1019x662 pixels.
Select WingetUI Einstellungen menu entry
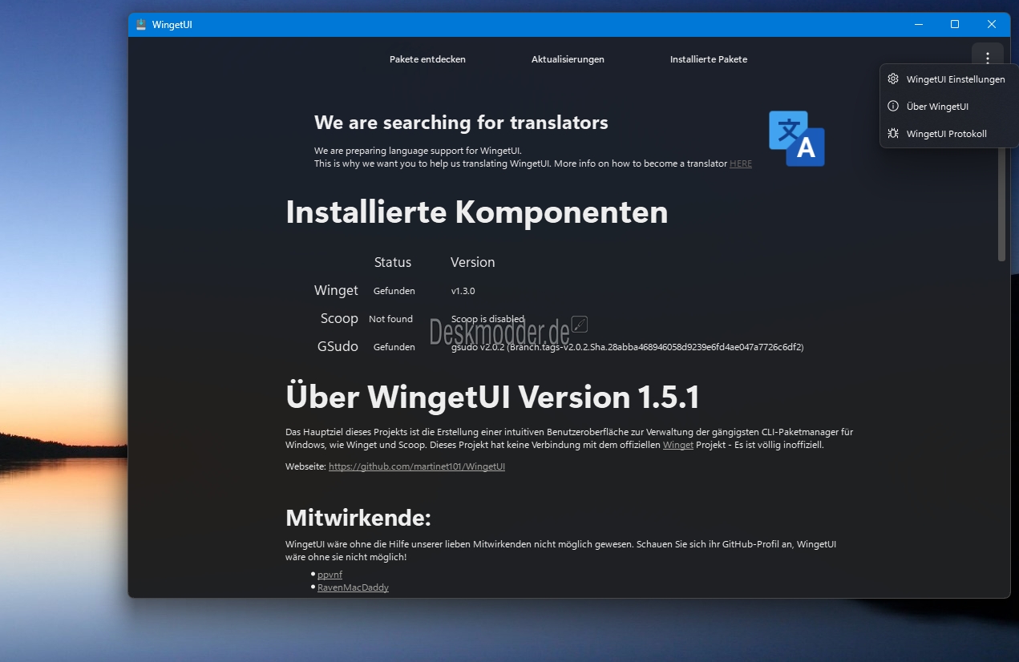pos(955,79)
